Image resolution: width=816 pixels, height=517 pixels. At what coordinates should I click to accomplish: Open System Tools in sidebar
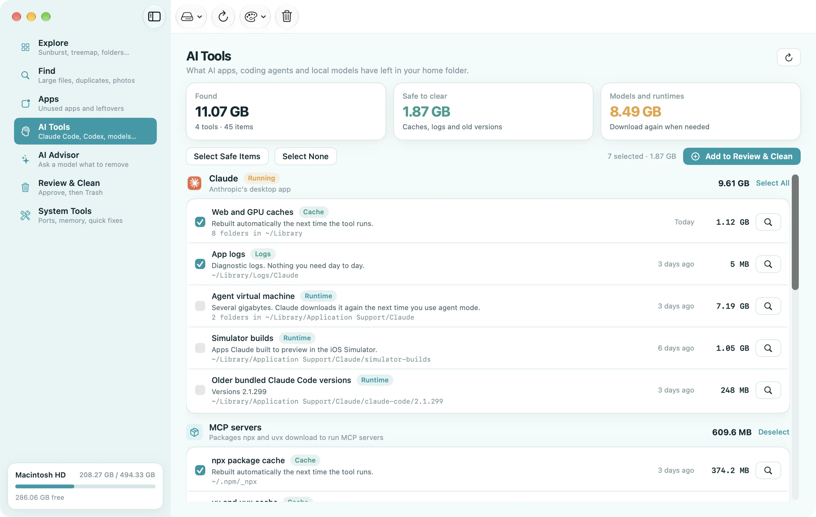(85, 216)
